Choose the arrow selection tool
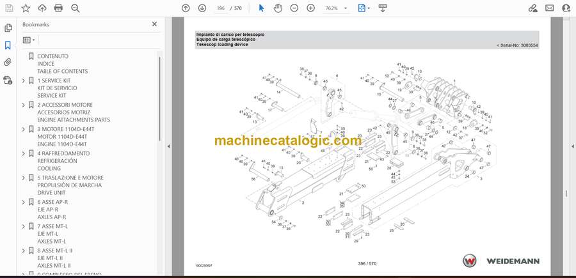This screenshot has height=278, width=576. [x=261, y=8]
